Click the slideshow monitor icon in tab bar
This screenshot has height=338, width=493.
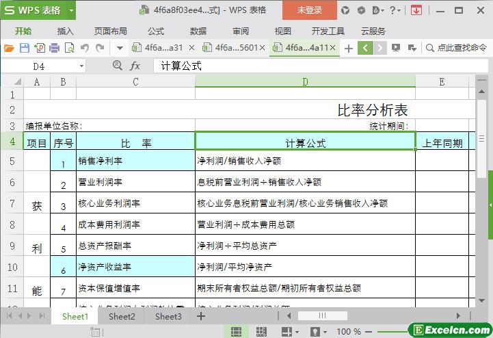pos(396,48)
